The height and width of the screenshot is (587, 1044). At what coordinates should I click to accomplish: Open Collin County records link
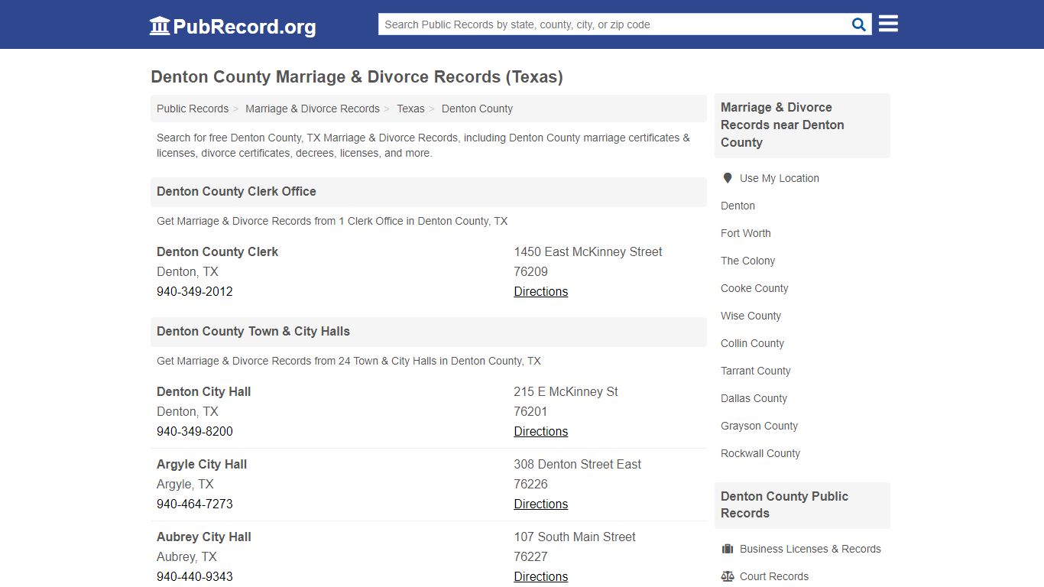(752, 343)
